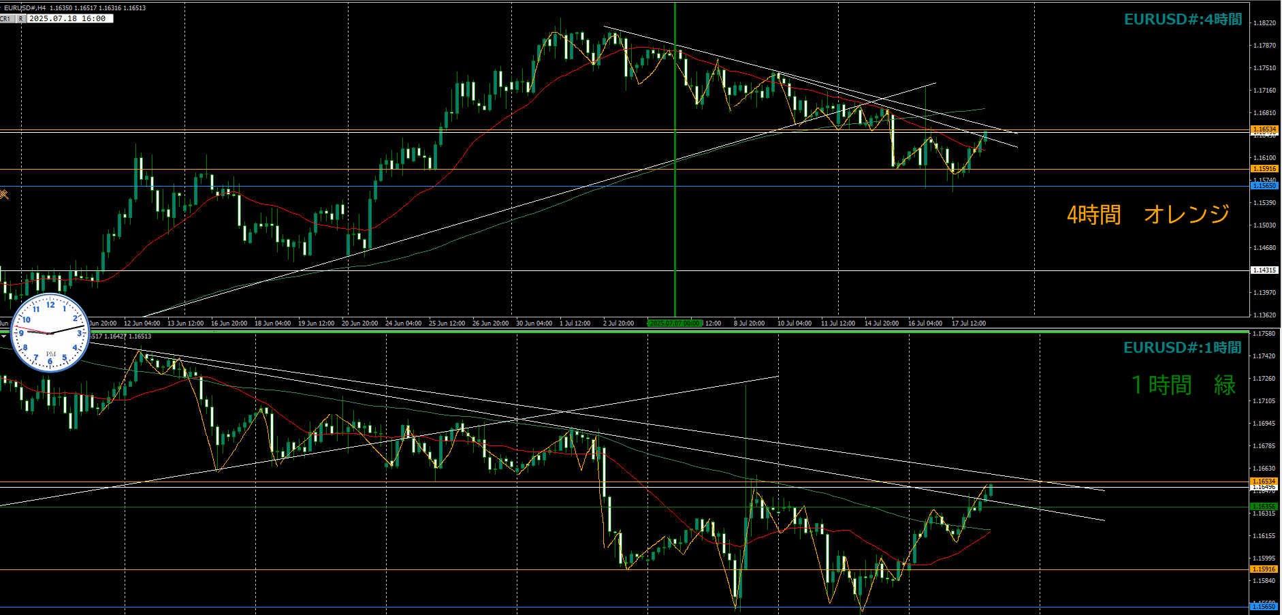Click the EURUSD#:1時間 chart title label
The image size is (1282, 615).
coord(1183,348)
